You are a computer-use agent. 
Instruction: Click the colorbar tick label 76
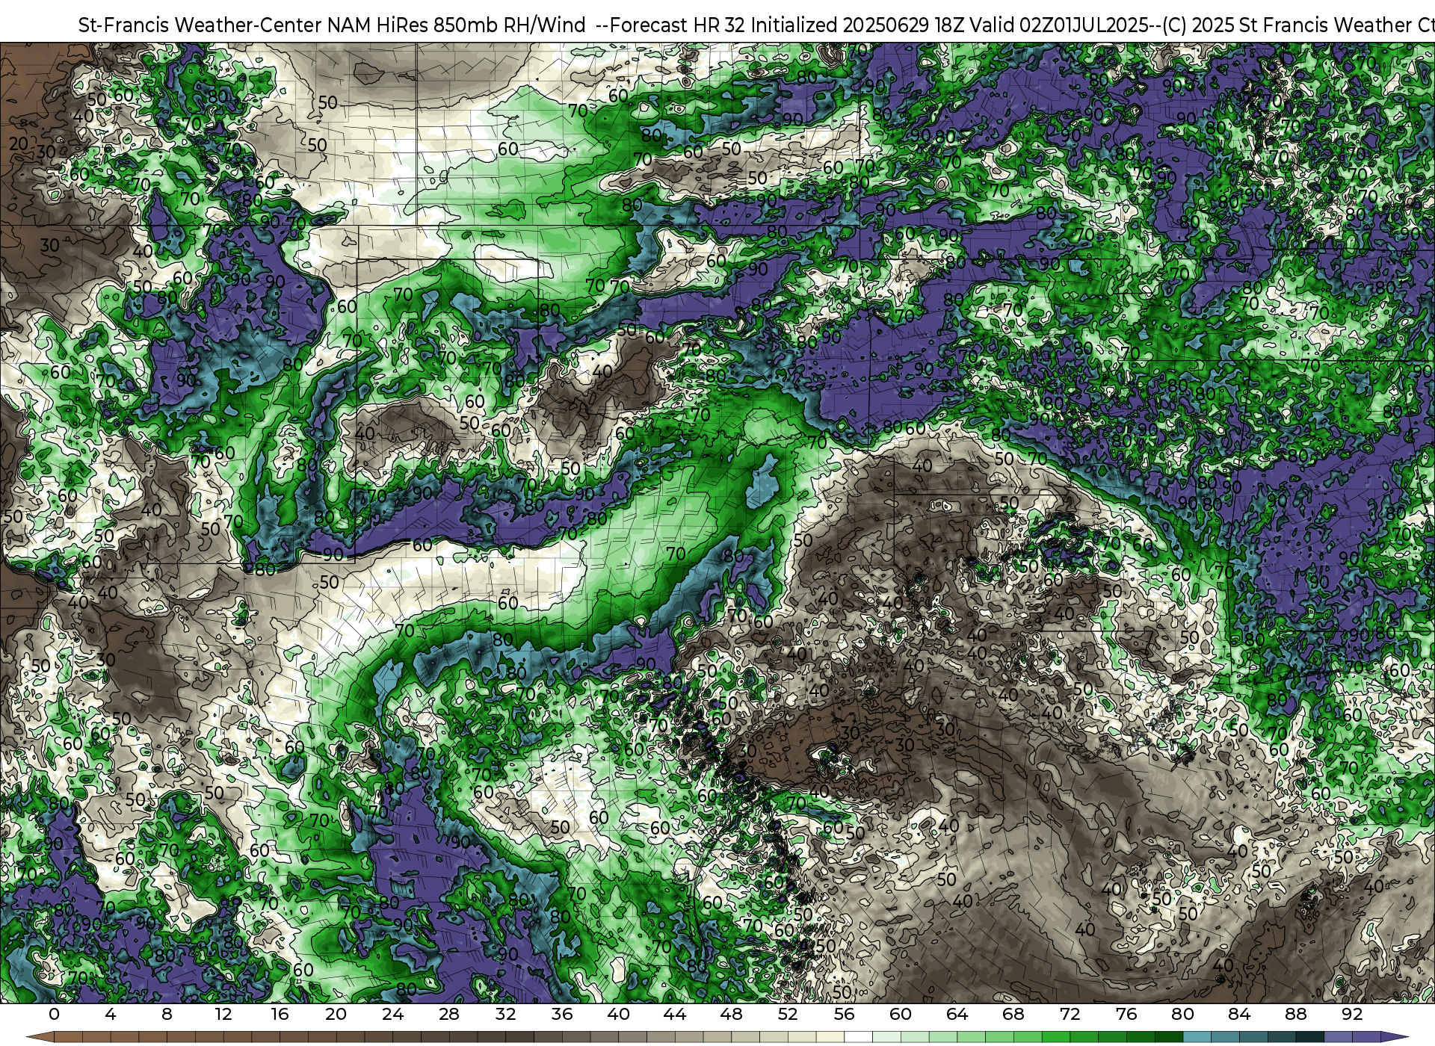coord(1126,1014)
